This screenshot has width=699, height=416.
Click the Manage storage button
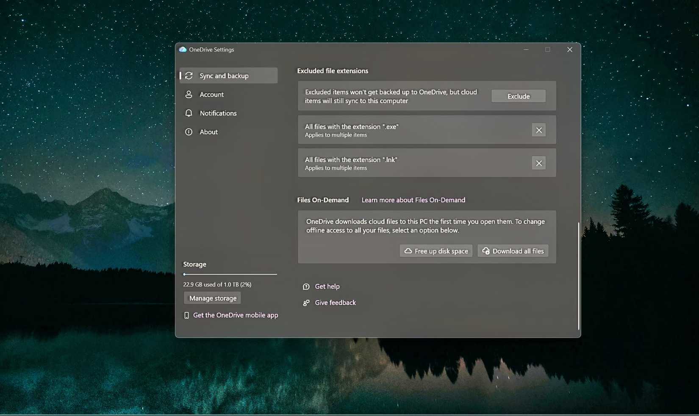tap(213, 298)
